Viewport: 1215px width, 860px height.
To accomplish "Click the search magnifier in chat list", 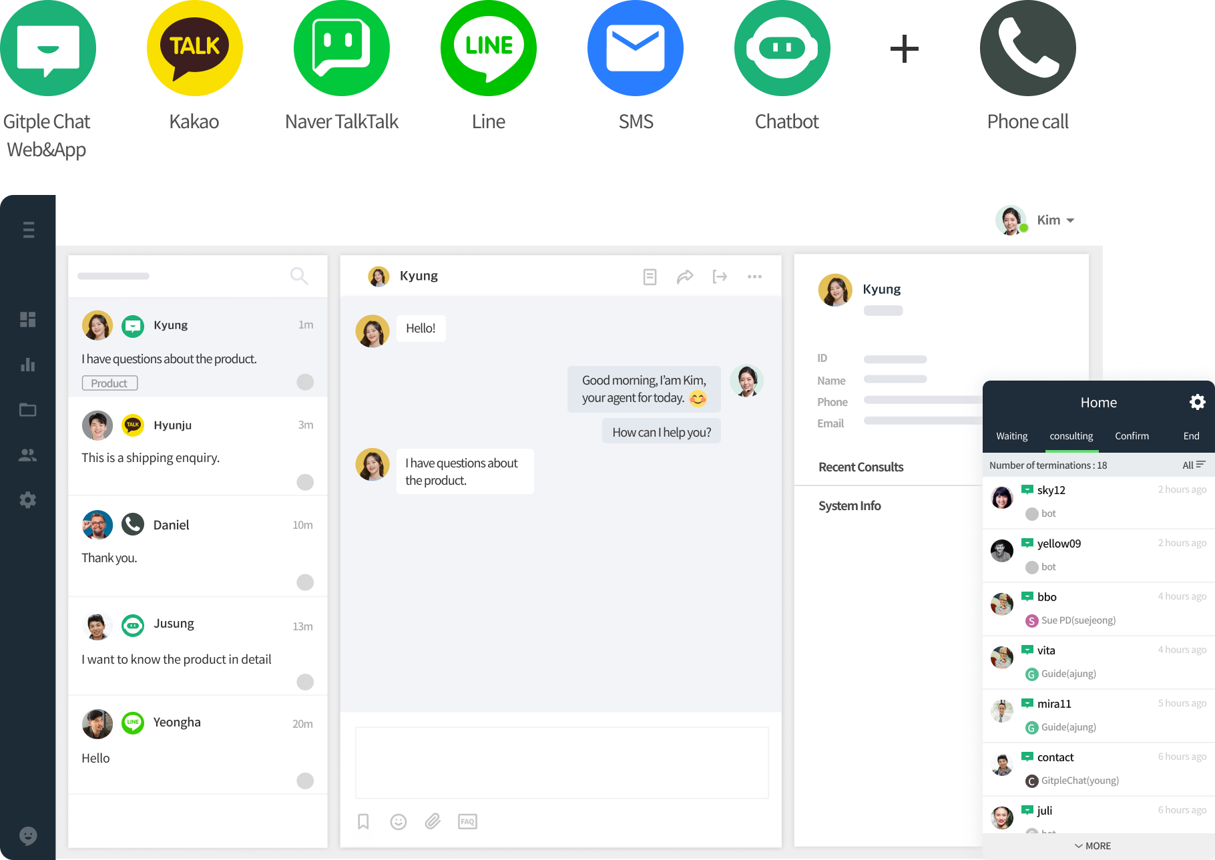I will [x=299, y=276].
